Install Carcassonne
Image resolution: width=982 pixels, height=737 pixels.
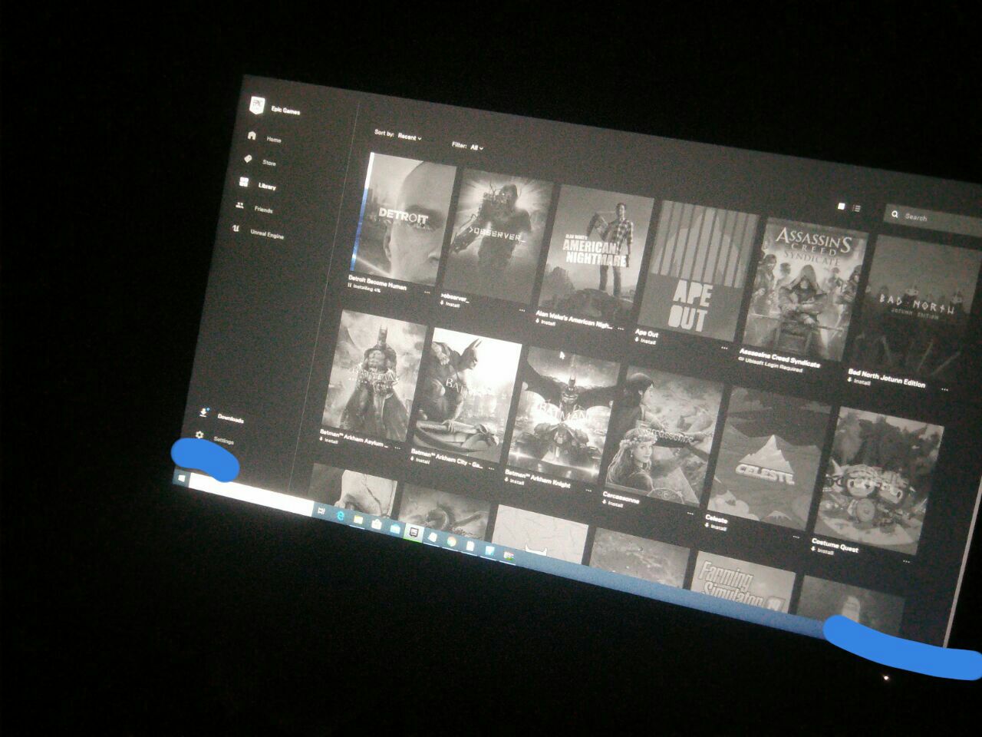point(613,504)
